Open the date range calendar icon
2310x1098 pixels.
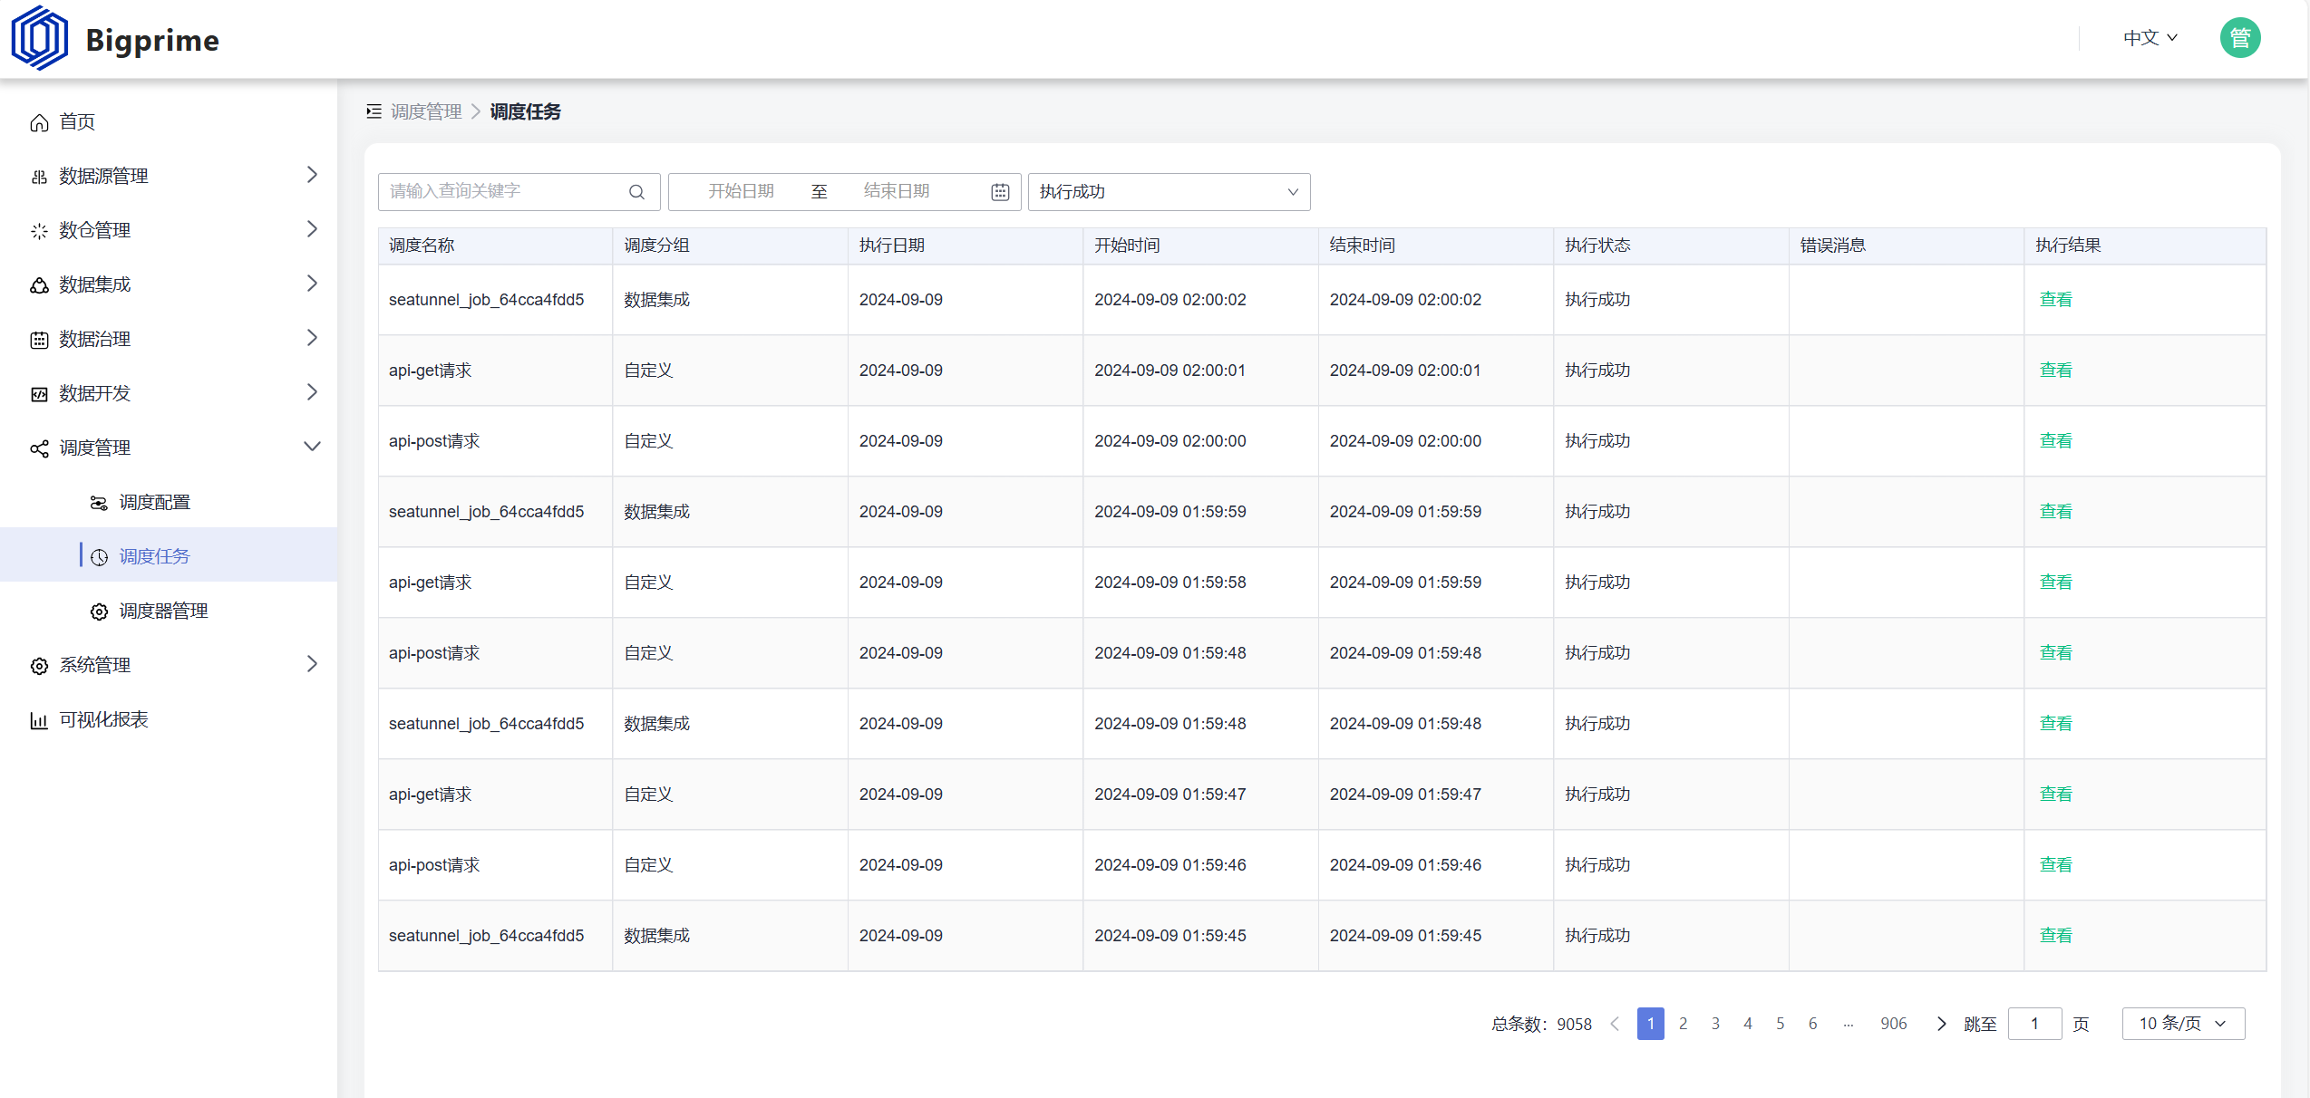[1000, 192]
